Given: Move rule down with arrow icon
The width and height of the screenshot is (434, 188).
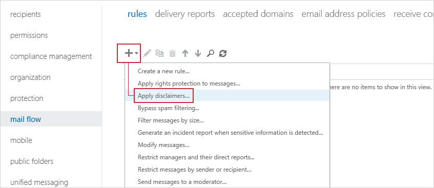Looking at the screenshot, I should pos(198,53).
